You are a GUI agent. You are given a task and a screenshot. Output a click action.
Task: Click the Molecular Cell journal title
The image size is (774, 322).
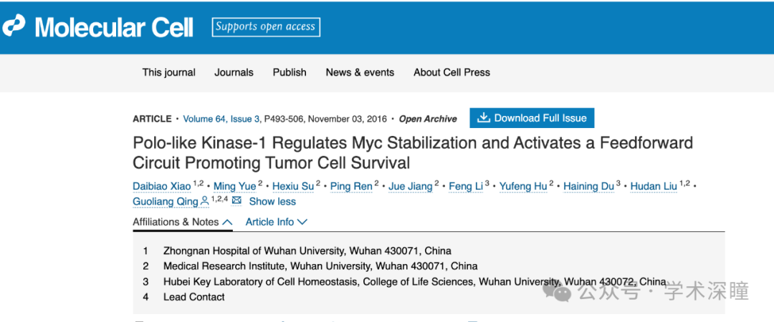pos(114,27)
